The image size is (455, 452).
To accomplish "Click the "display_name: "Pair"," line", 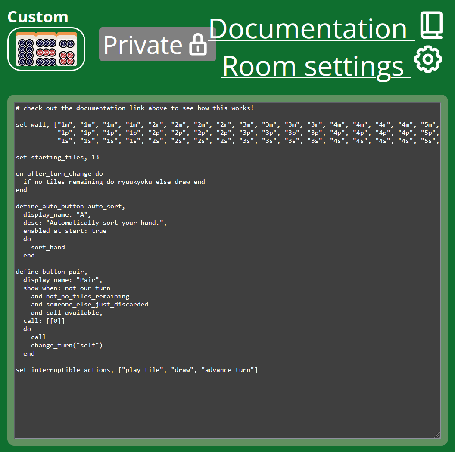I will [62, 280].
